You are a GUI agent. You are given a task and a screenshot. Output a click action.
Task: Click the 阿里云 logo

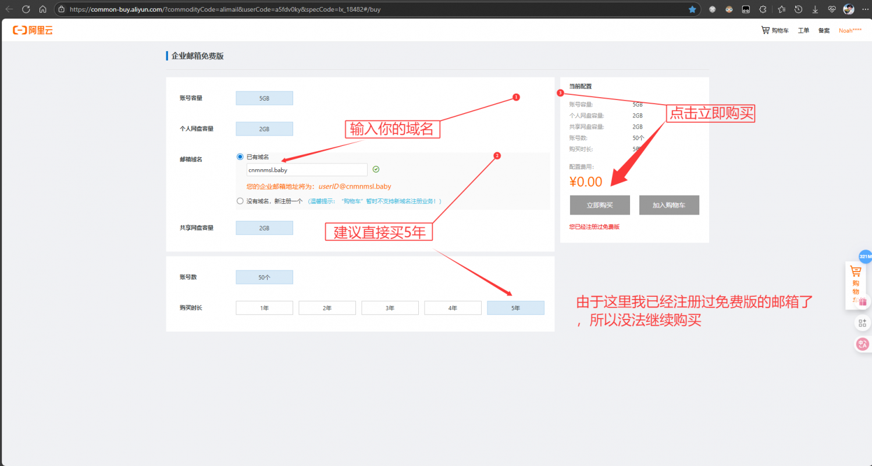coord(33,30)
